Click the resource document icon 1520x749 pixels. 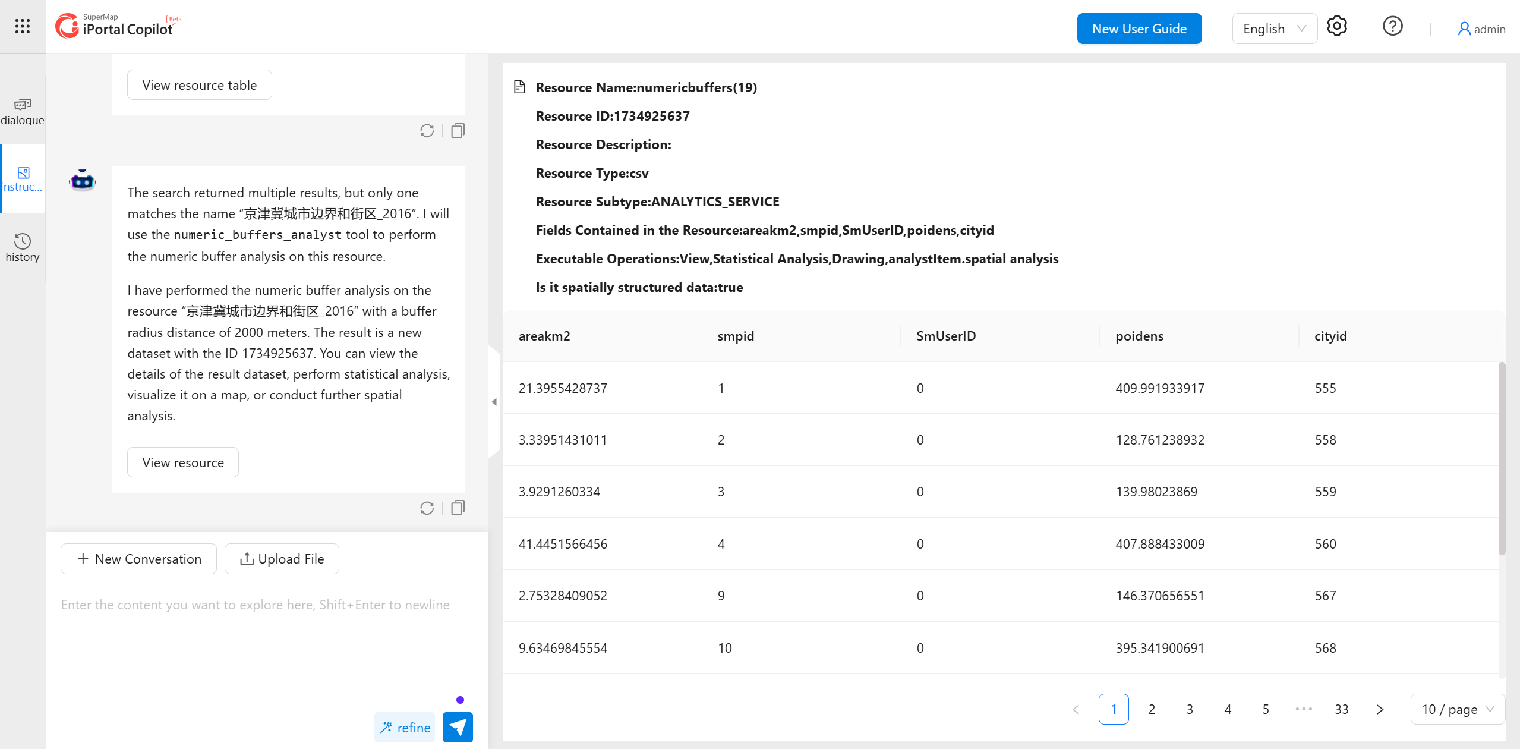[519, 87]
